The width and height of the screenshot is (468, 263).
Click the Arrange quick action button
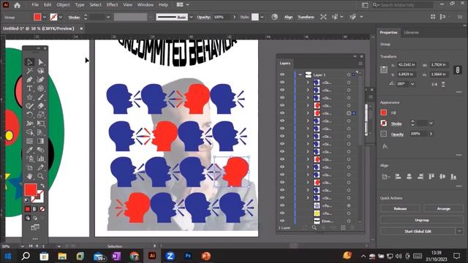[x=444, y=208]
